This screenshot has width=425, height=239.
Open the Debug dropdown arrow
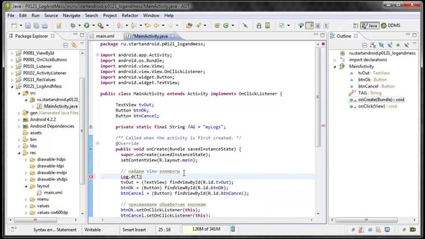coord(79,25)
